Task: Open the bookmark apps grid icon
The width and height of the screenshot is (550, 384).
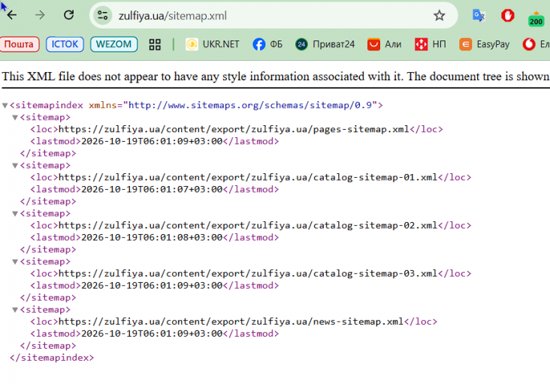Action: click(x=155, y=44)
